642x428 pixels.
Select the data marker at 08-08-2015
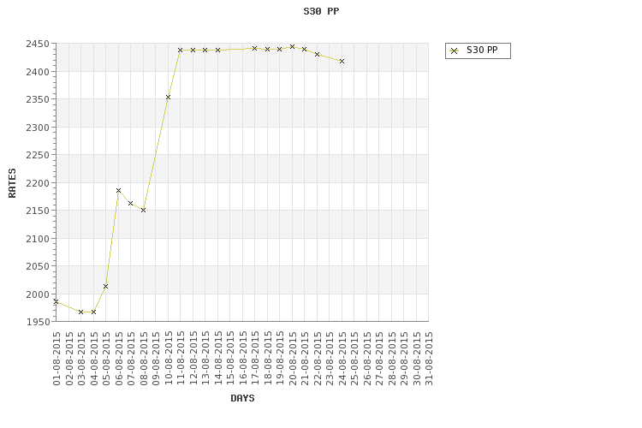point(143,210)
